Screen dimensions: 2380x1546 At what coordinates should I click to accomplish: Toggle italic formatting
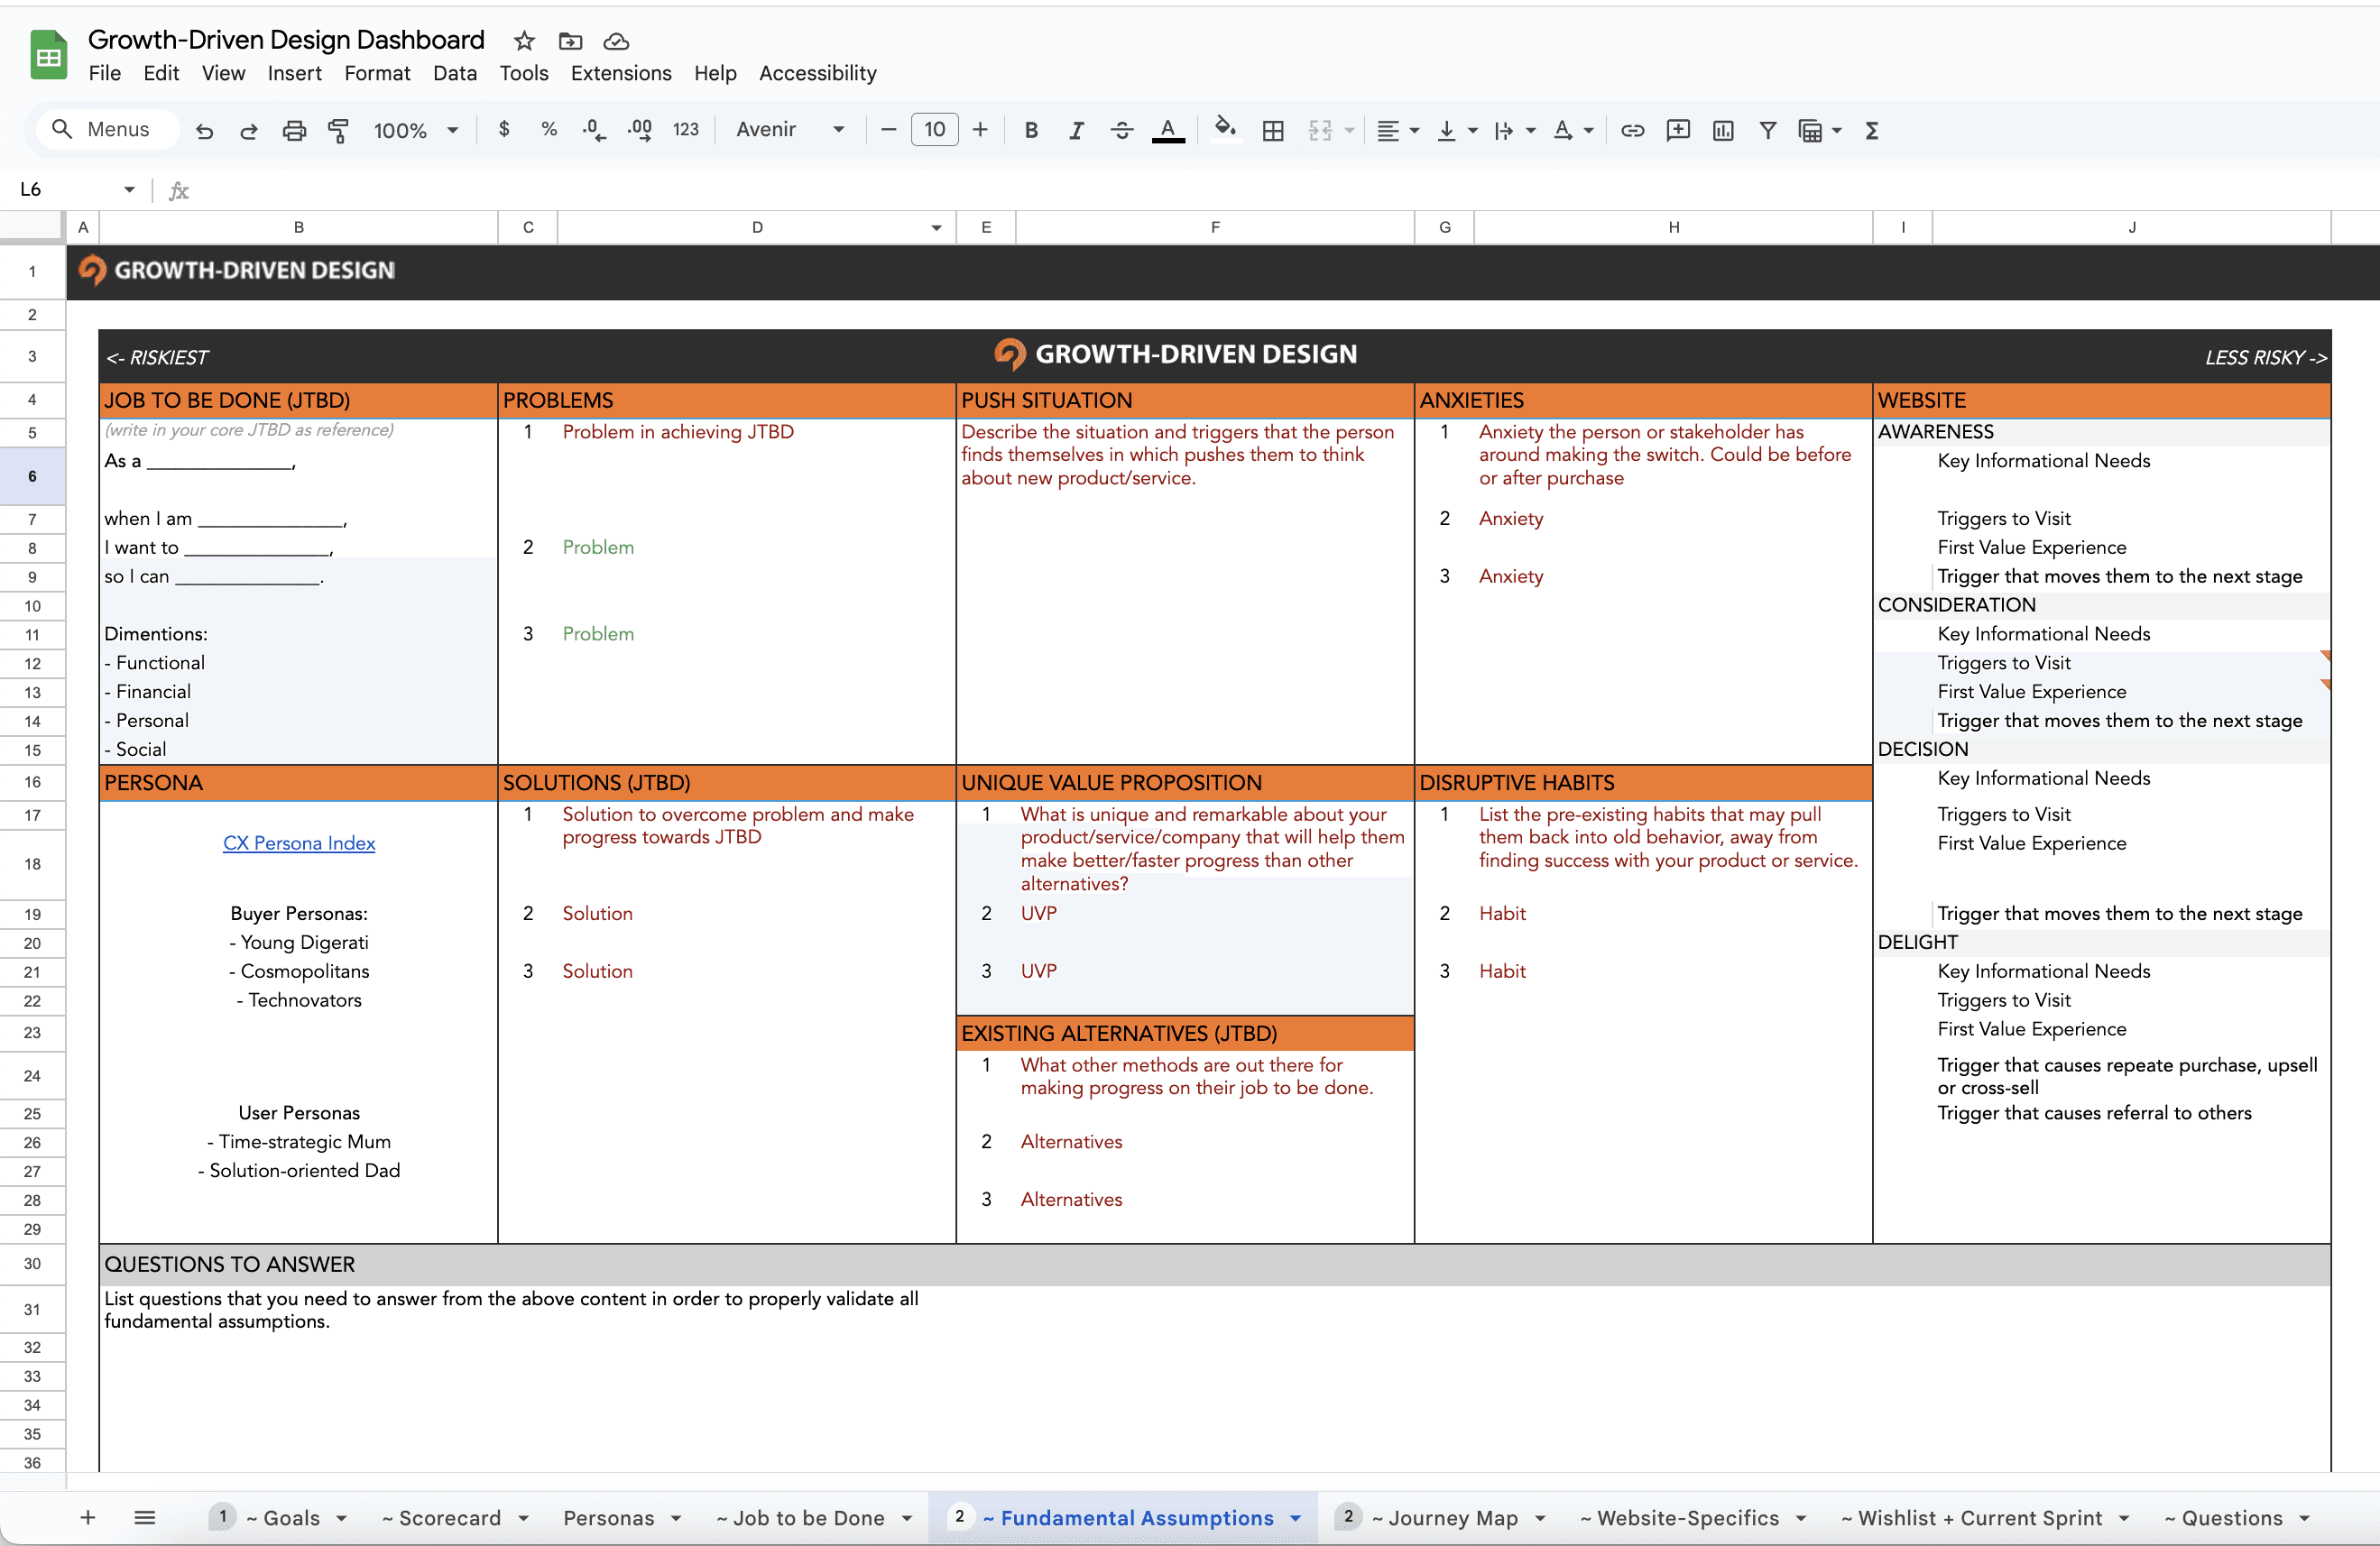[1076, 130]
